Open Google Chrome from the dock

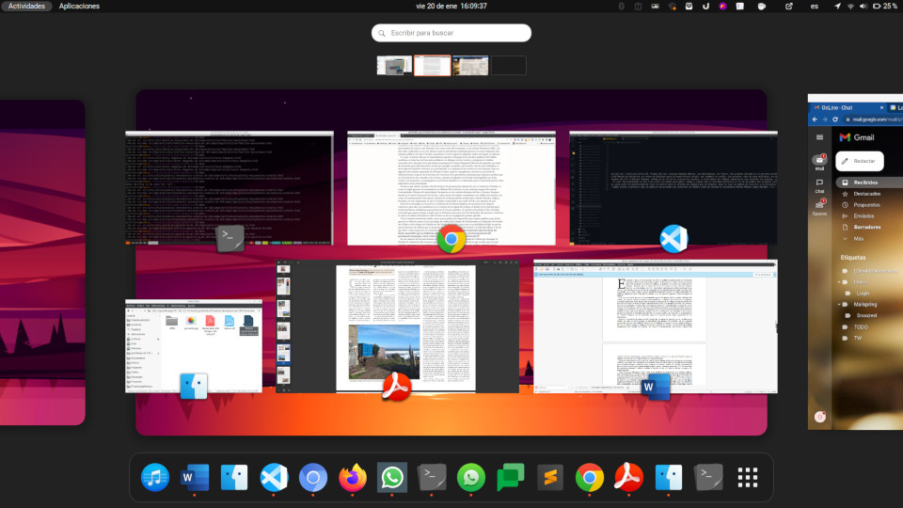click(590, 478)
